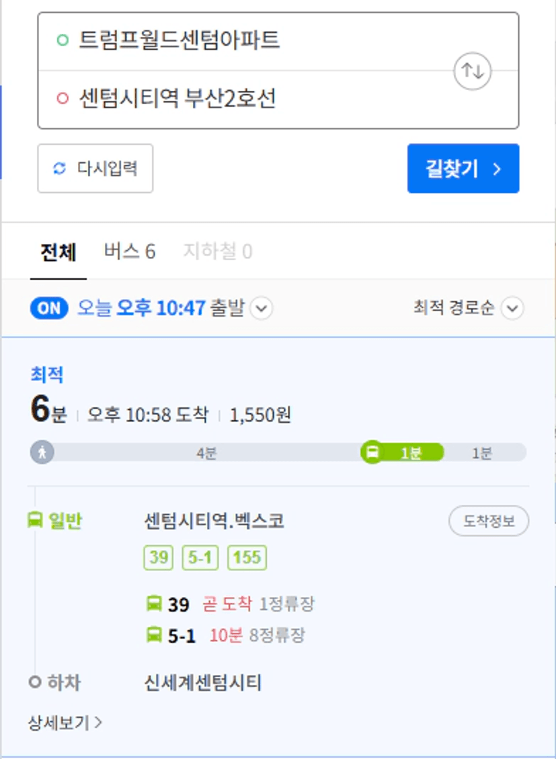
Task: Open 도착정보 arrival info button
Action: [x=489, y=521]
